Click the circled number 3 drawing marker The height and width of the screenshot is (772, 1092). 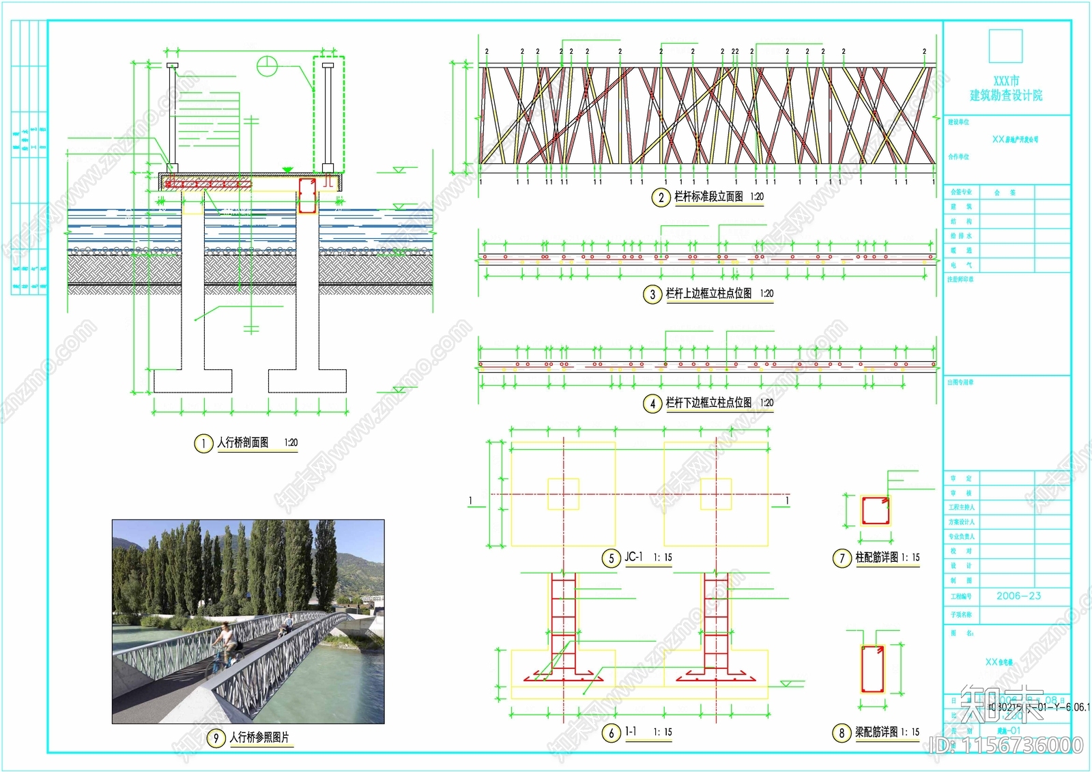click(x=652, y=294)
